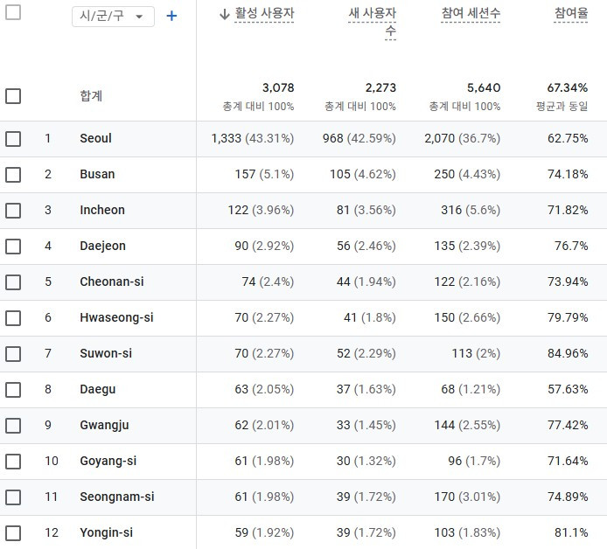
Task: Click the Cheonan-si city name
Action: [112, 281]
